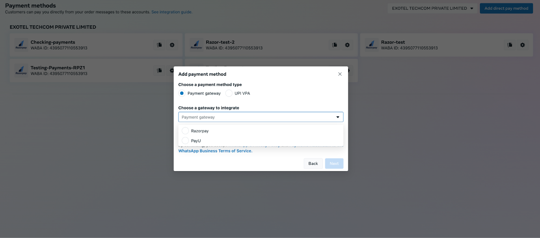Click the Razorpay logo beside Razor-test-2
Image resolution: width=540 pixels, height=238 pixels.
click(196, 45)
